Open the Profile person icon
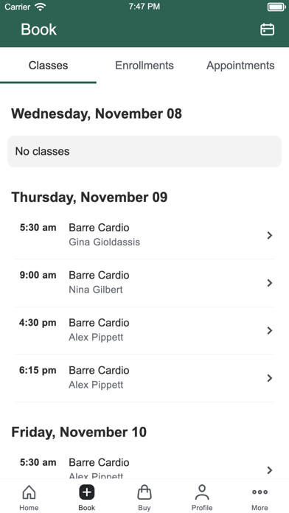 pyautogui.click(x=202, y=492)
